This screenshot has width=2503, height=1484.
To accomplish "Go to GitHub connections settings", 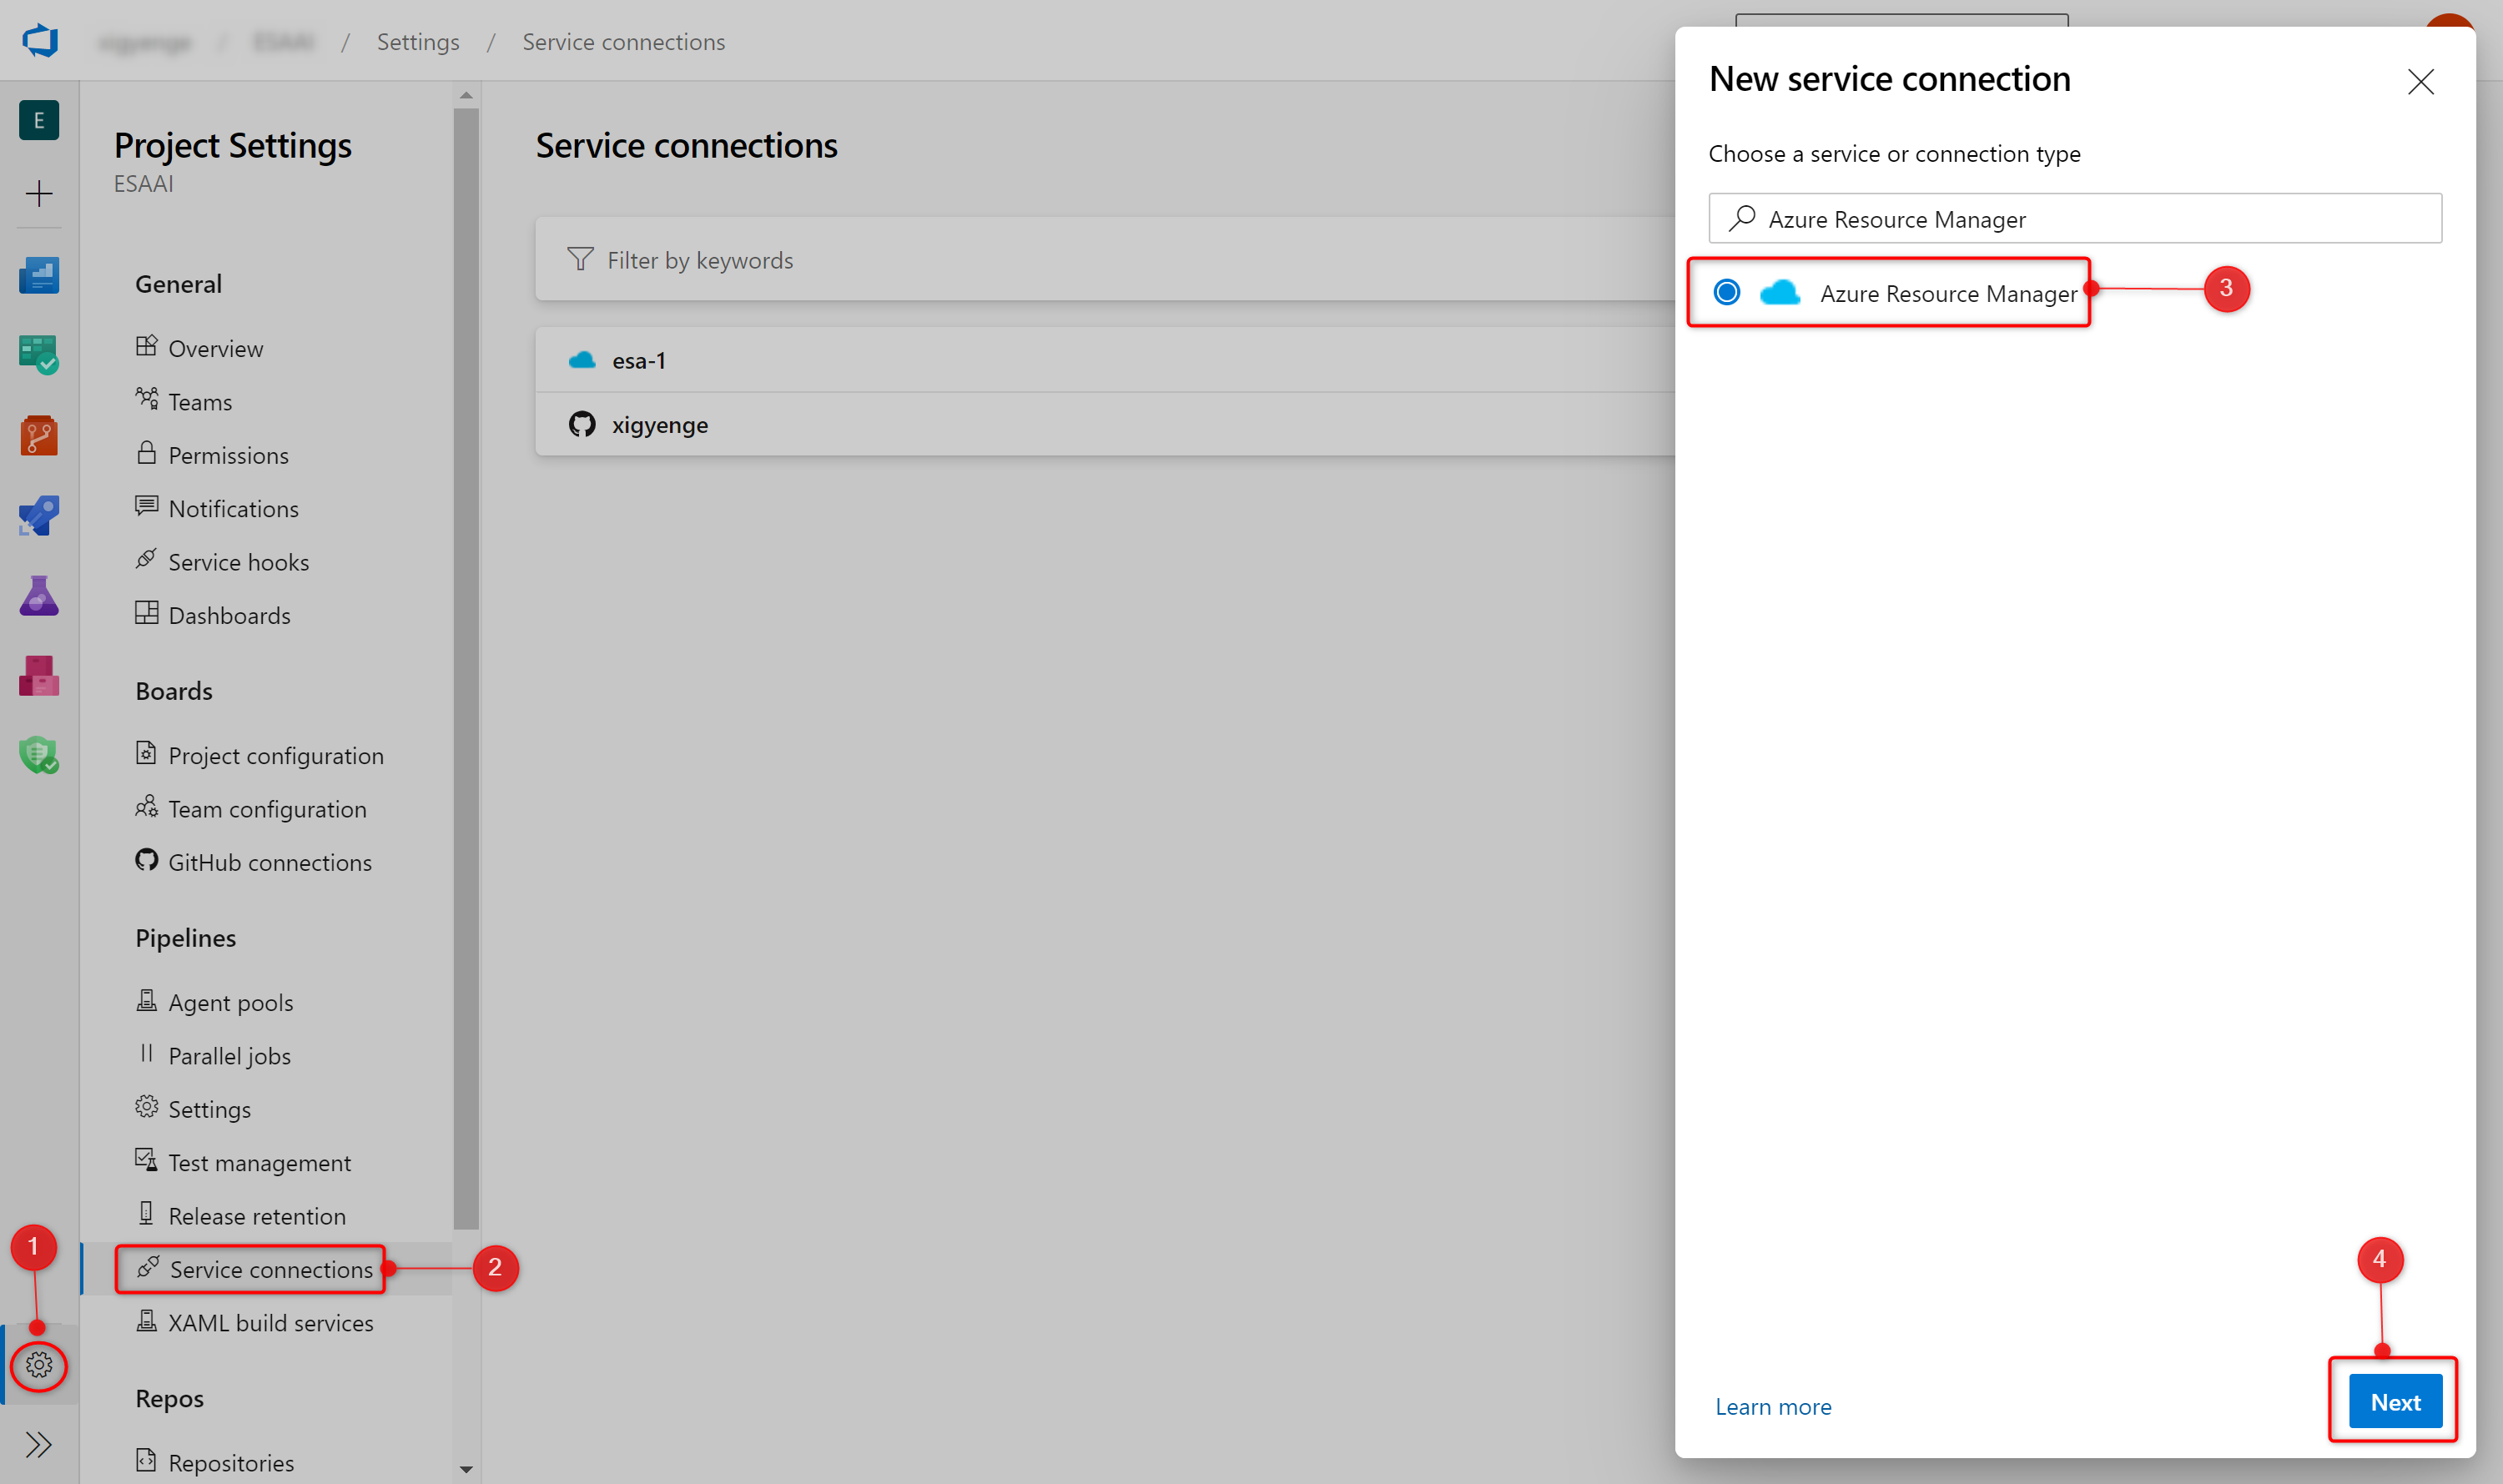I will tap(269, 862).
